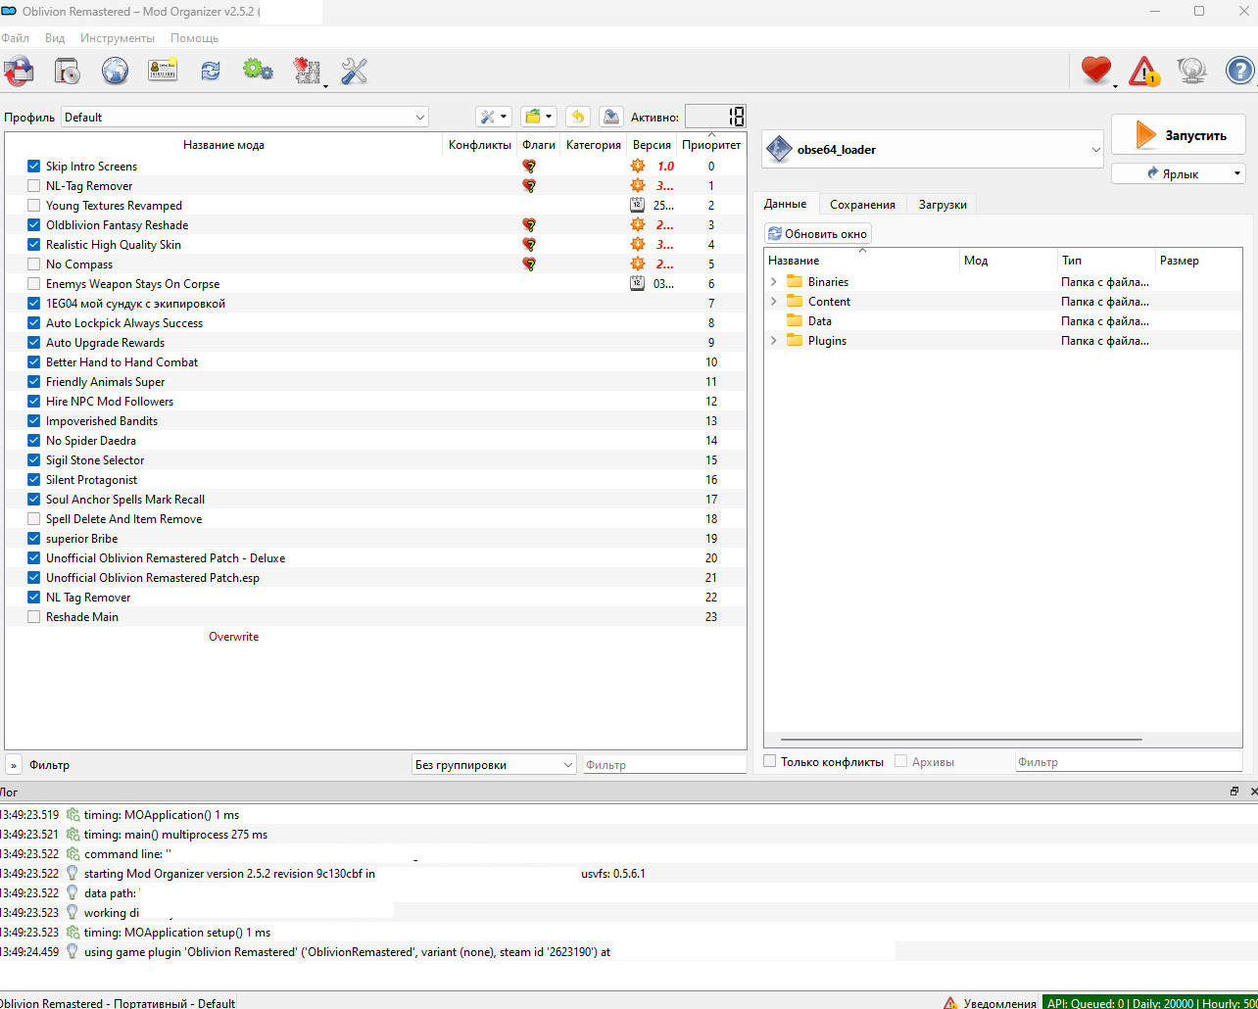Expand the Content folder
This screenshot has height=1009, width=1258.
coord(774,302)
